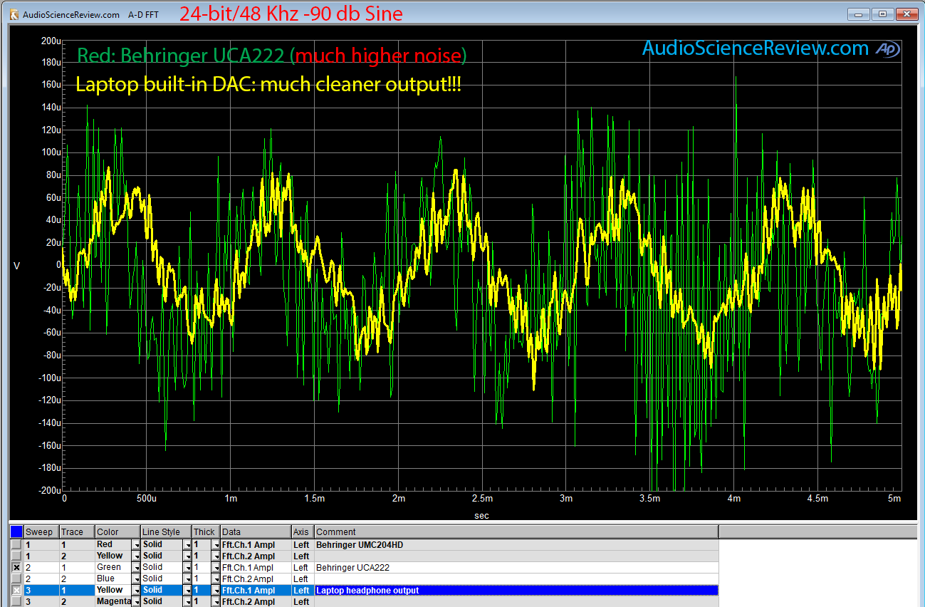The height and width of the screenshot is (607, 925).
Task: Click the Line Style column header
Action: pos(166,531)
